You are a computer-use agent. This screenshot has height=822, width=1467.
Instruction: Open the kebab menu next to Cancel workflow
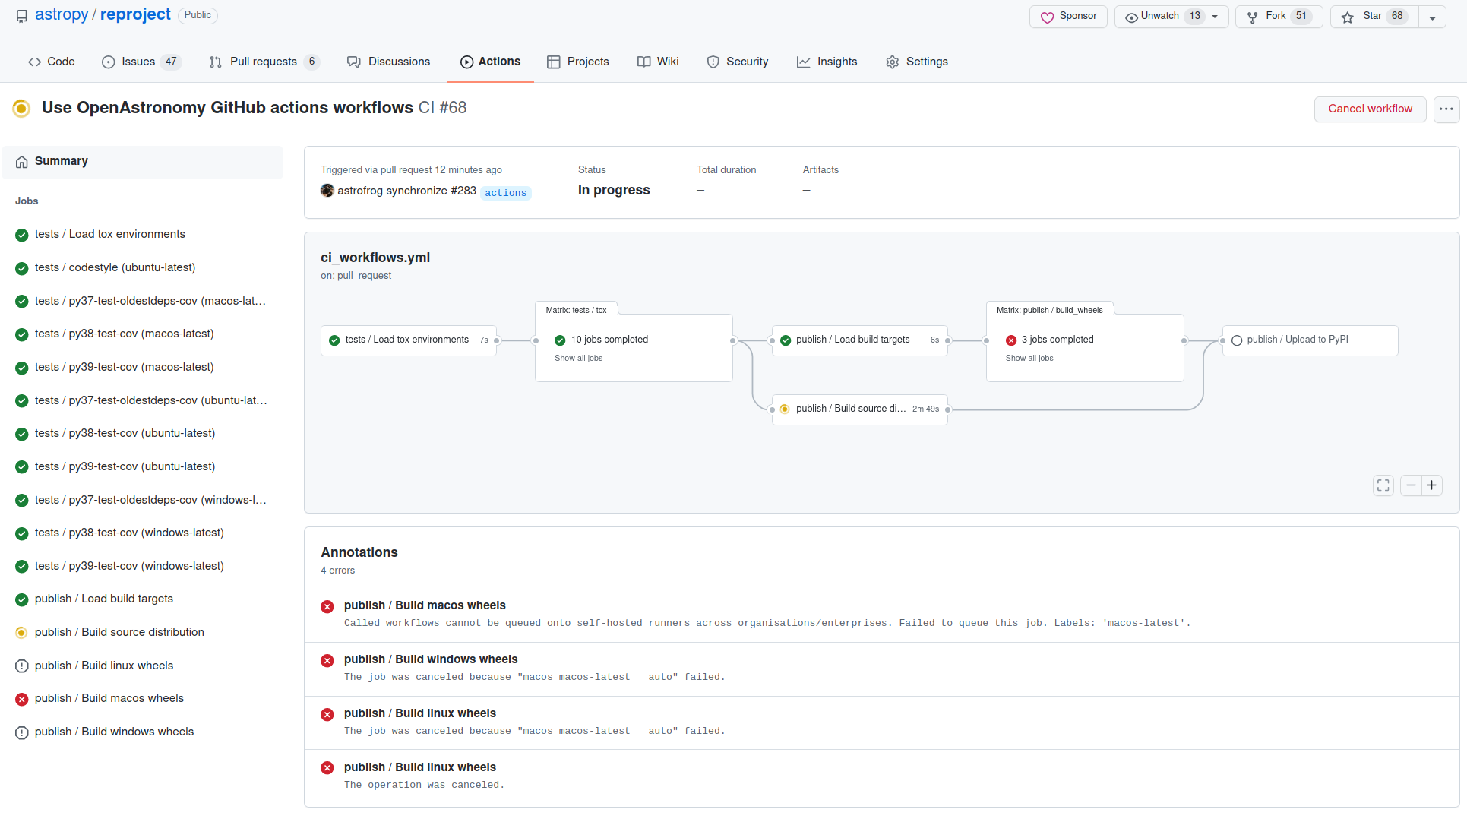tap(1446, 109)
